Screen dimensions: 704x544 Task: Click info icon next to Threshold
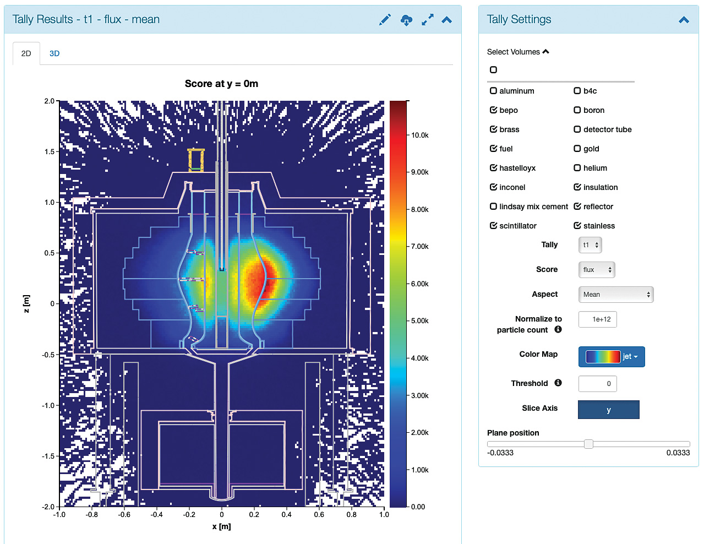(x=558, y=383)
